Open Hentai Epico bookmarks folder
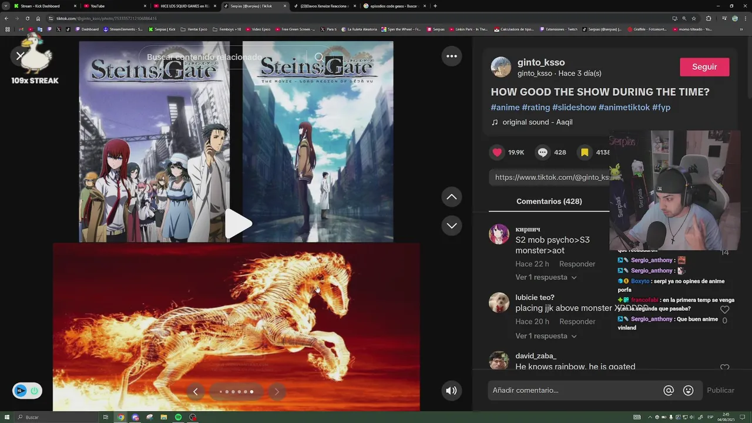This screenshot has width=752, height=423. [194, 29]
